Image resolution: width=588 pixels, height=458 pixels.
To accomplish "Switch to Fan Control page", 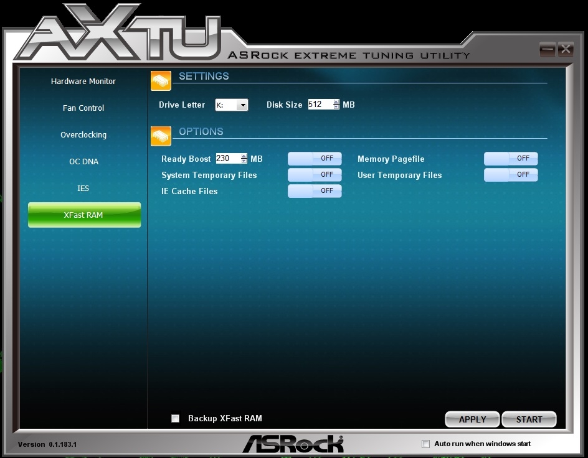I will point(83,108).
